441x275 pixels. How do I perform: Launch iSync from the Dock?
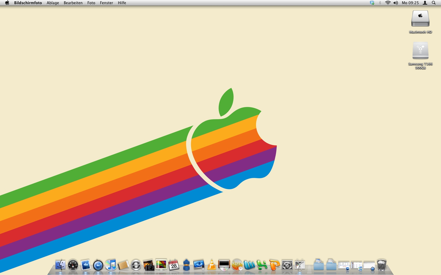[136, 265]
